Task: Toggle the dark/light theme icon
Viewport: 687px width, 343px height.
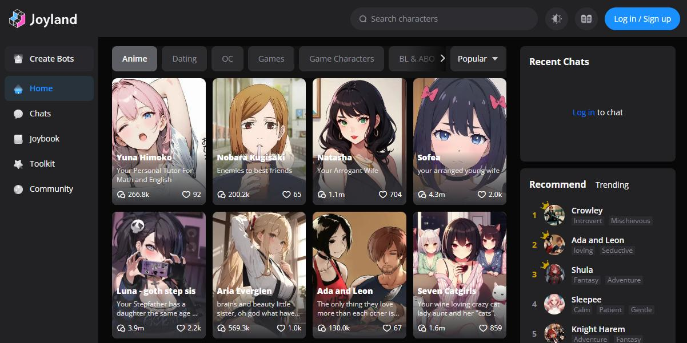Action: [x=557, y=19]
